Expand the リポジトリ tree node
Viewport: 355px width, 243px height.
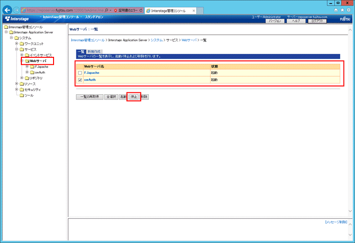[22, 78]
